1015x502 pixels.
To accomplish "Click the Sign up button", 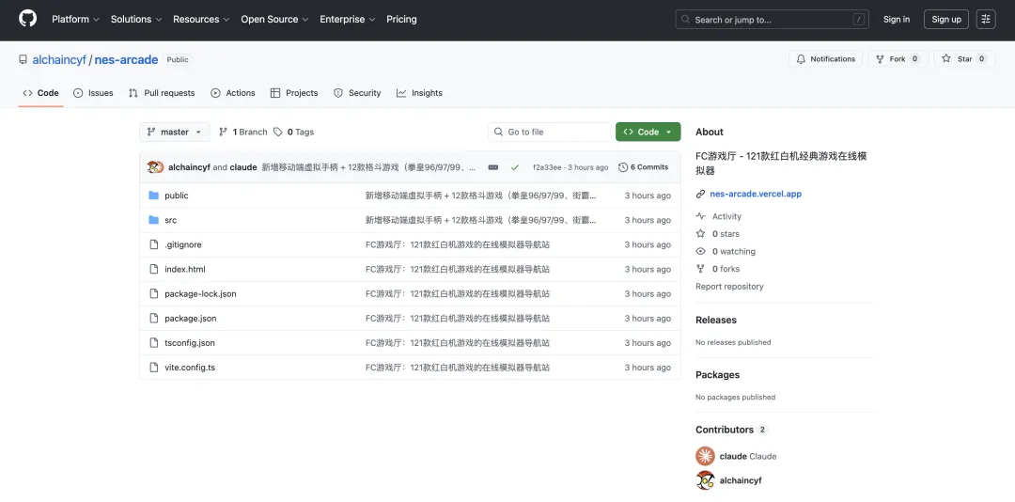I will [945, 19].
